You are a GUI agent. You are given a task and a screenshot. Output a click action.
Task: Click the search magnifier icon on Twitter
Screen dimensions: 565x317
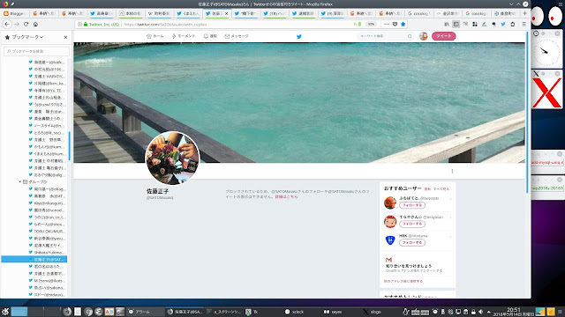(x=410, y=36)
